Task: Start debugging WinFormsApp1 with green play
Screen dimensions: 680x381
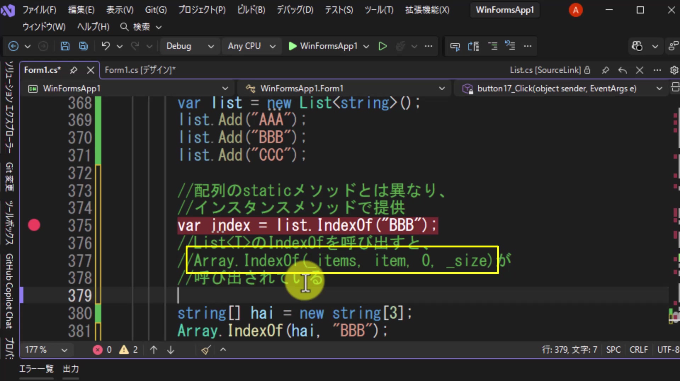Action: 292,46
